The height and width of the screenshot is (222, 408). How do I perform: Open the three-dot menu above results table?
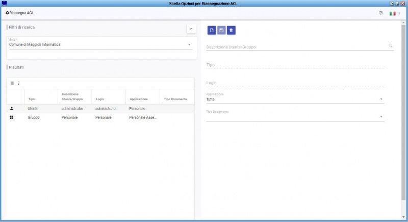coord(19,83)
